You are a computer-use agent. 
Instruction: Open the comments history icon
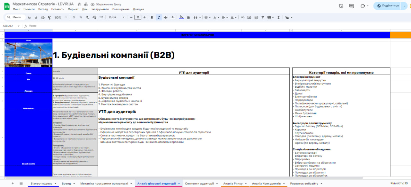[352, 6]
